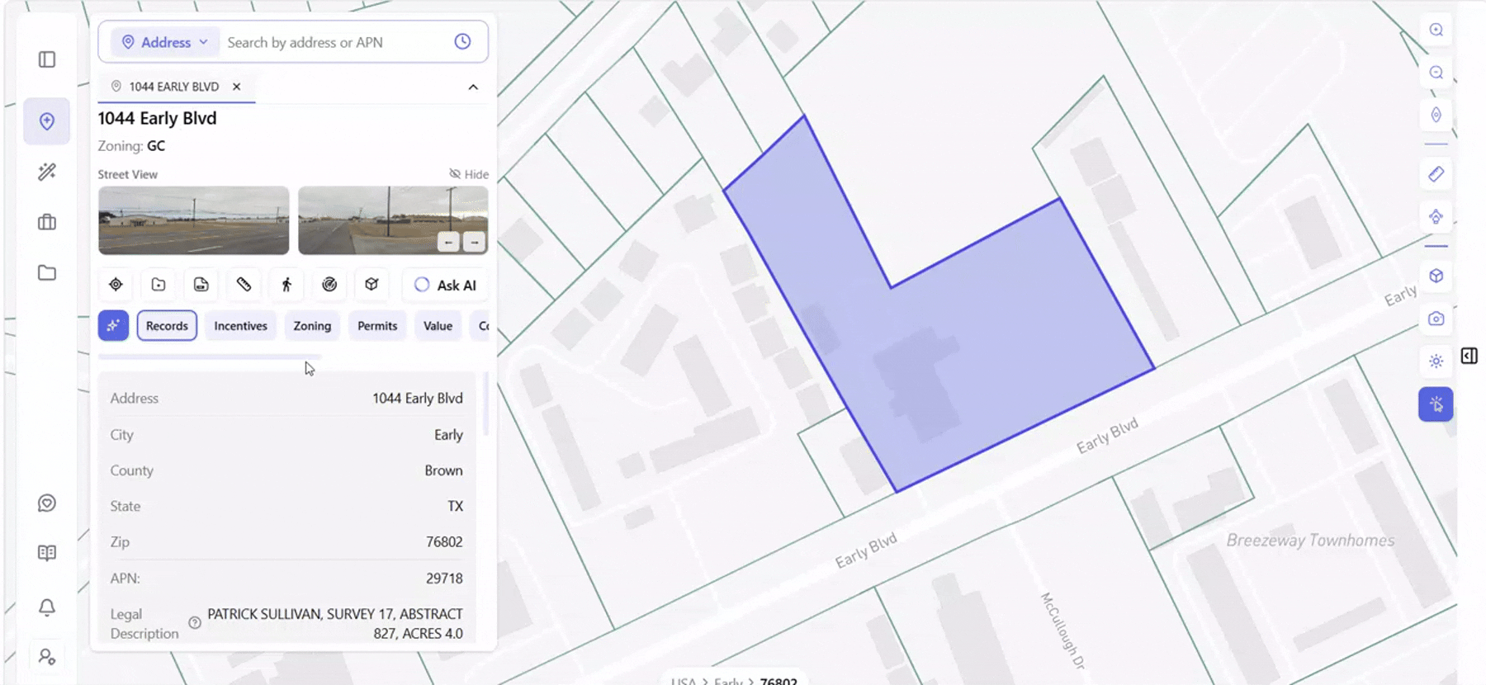This screenshot has height=685, width=1486.
Task: Click the export document icon in property toolbar
Action: (x=201, y=285)
